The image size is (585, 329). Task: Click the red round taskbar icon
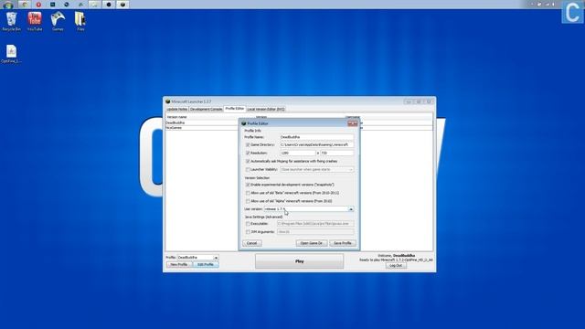click(x=38, y=5)
